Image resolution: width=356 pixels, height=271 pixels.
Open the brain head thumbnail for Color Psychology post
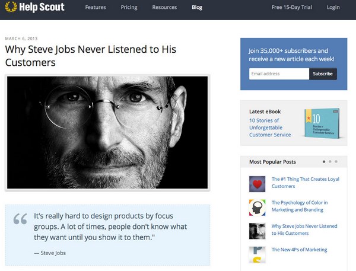coord(257,208)
